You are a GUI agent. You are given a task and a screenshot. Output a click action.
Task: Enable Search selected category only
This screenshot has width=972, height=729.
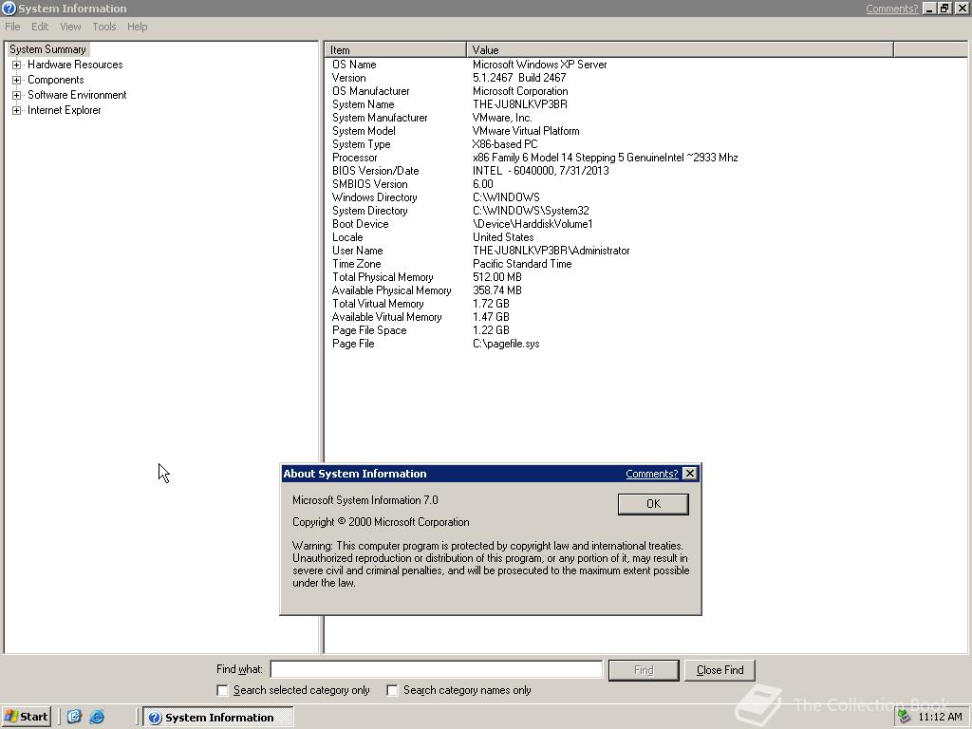pos(222,690)
